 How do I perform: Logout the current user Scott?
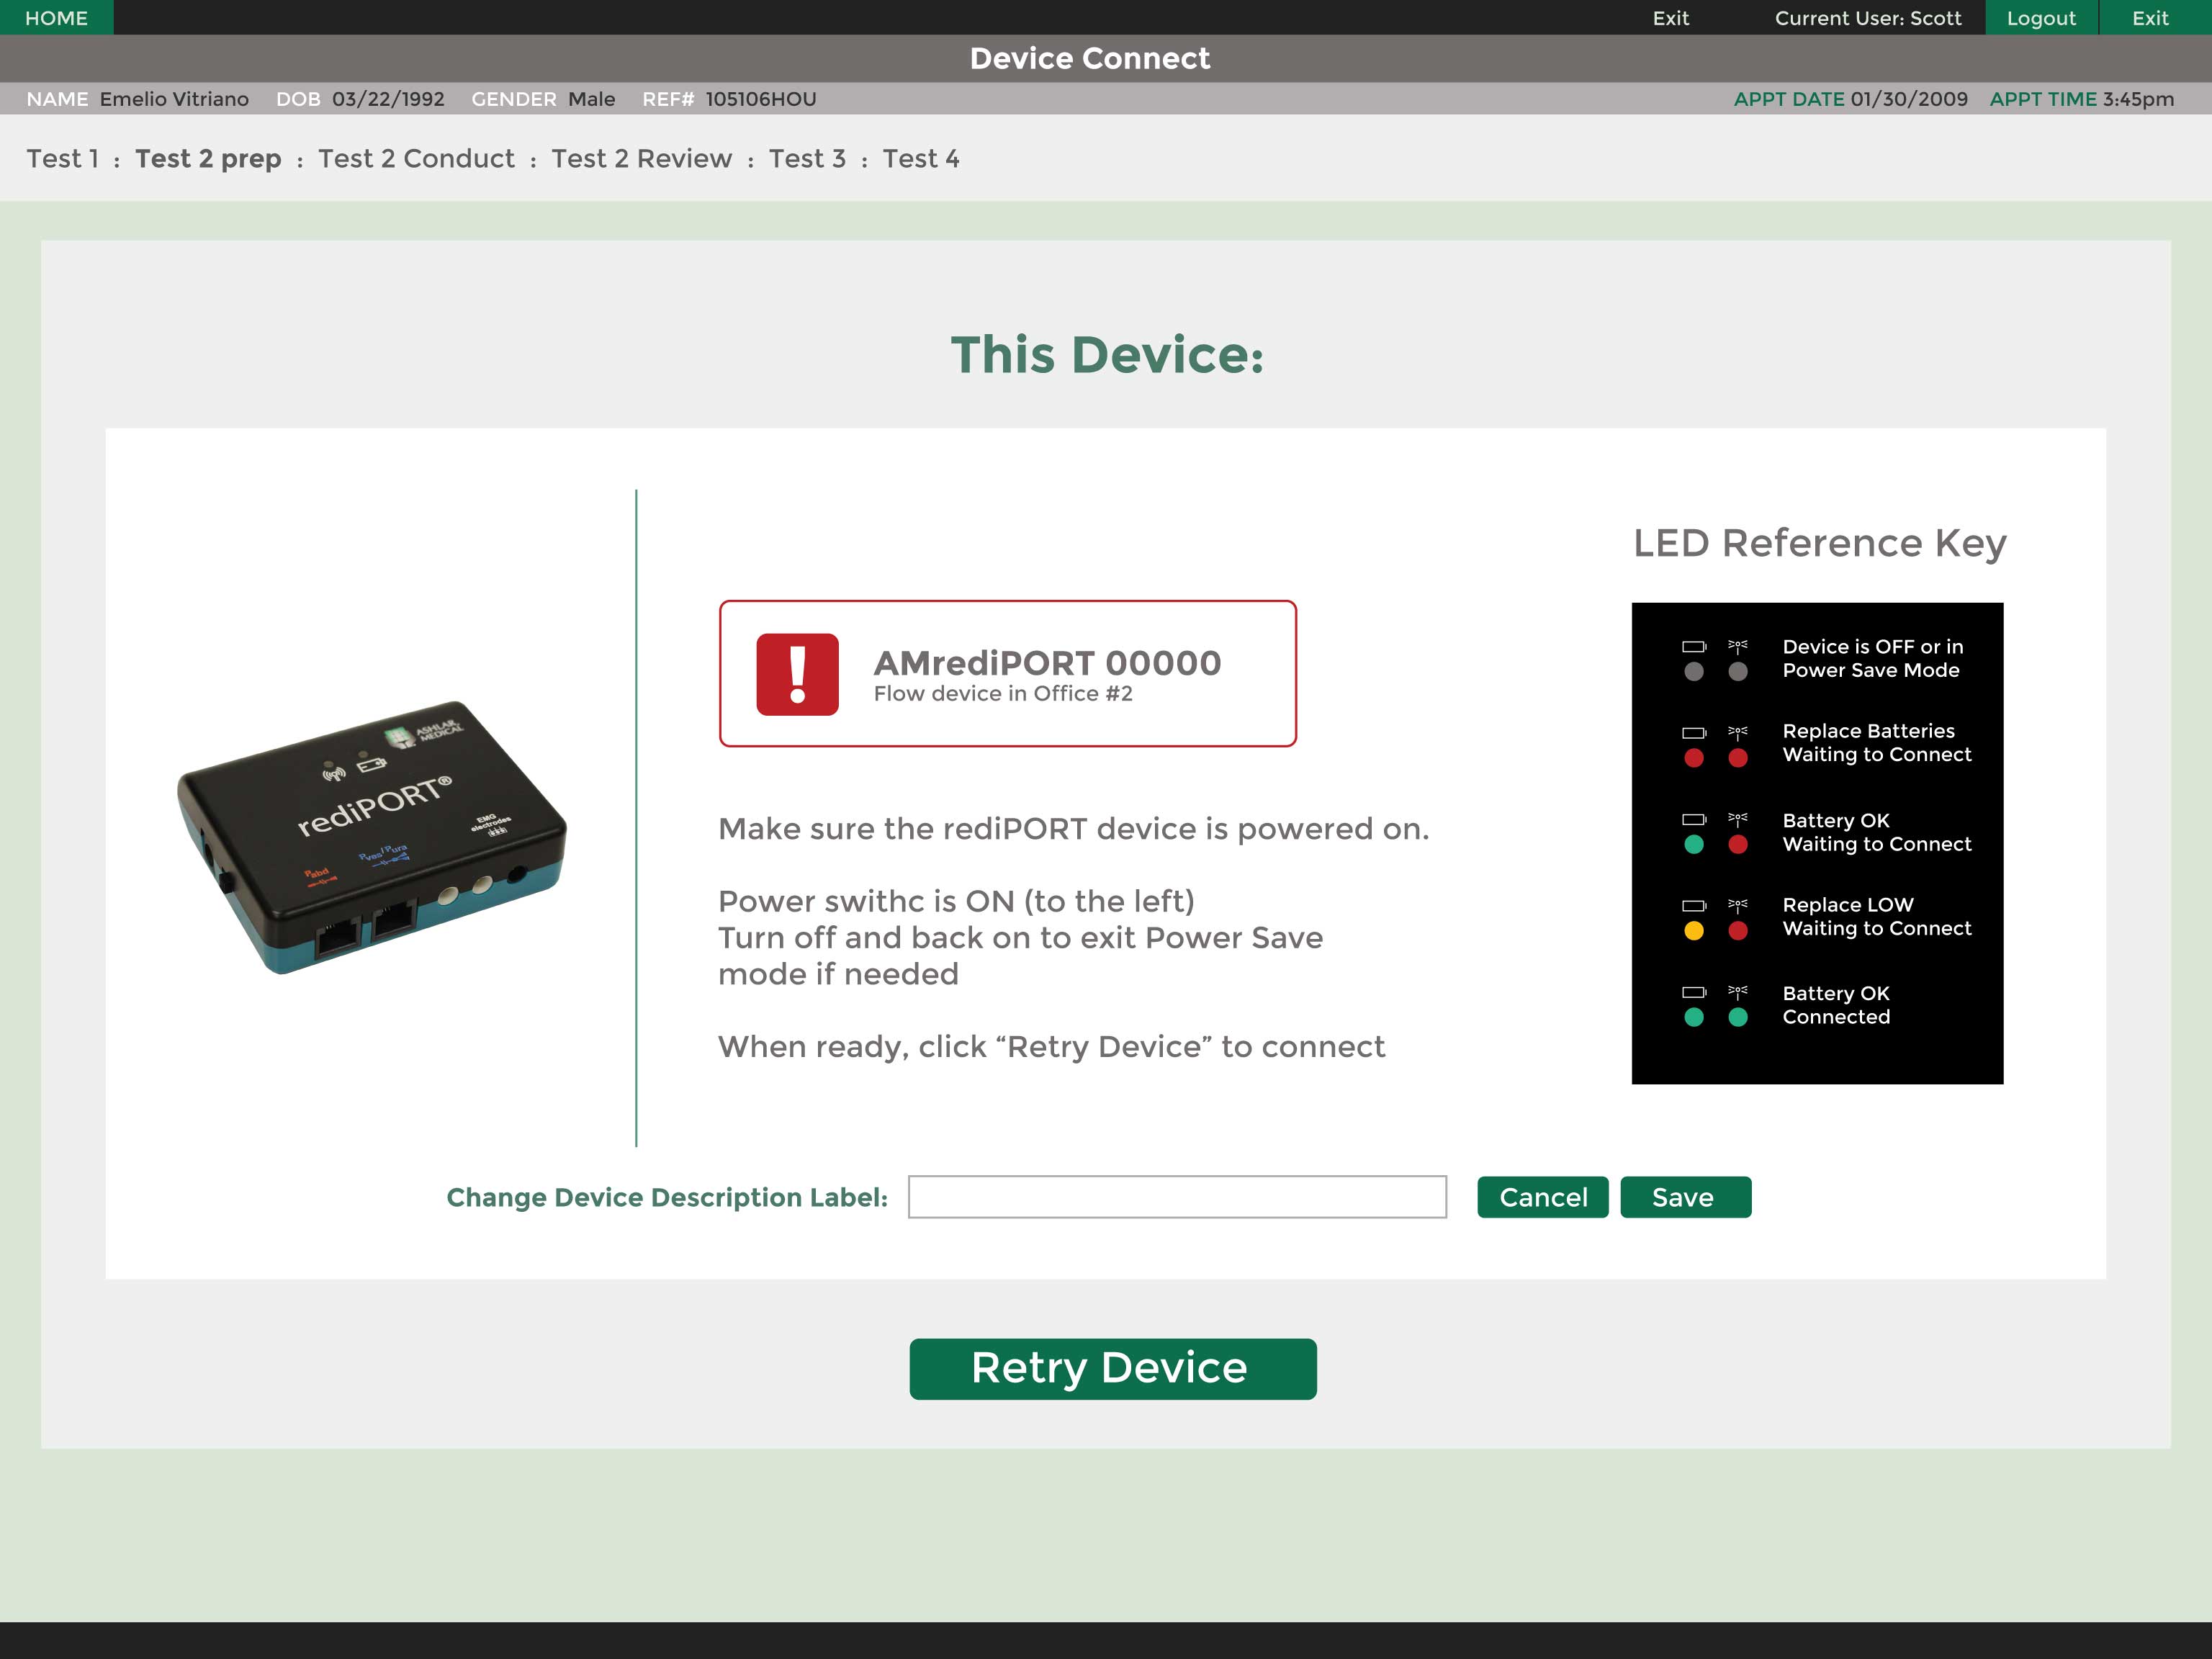(2041, 17)
